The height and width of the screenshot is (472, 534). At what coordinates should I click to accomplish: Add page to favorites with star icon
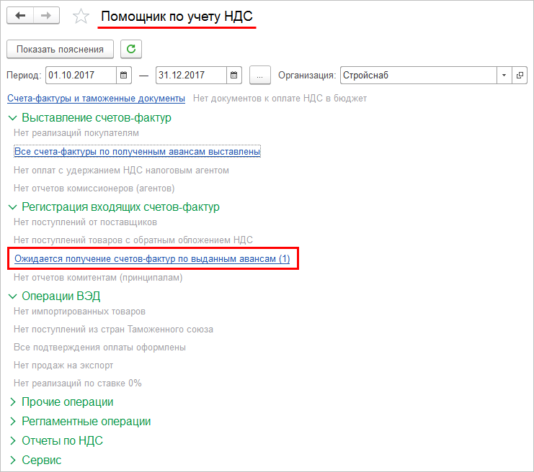81,17
